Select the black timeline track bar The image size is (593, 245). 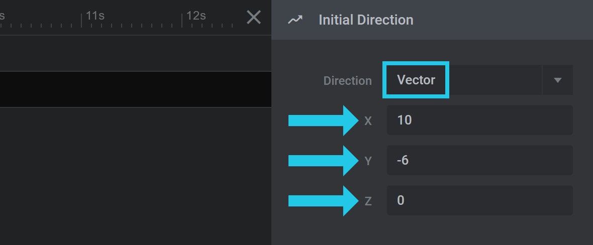pyautogui.click(x=136, y=89)
